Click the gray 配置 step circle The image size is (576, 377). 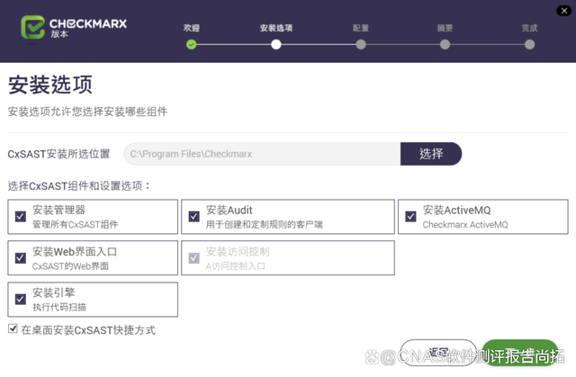click(x=361, y=45)
